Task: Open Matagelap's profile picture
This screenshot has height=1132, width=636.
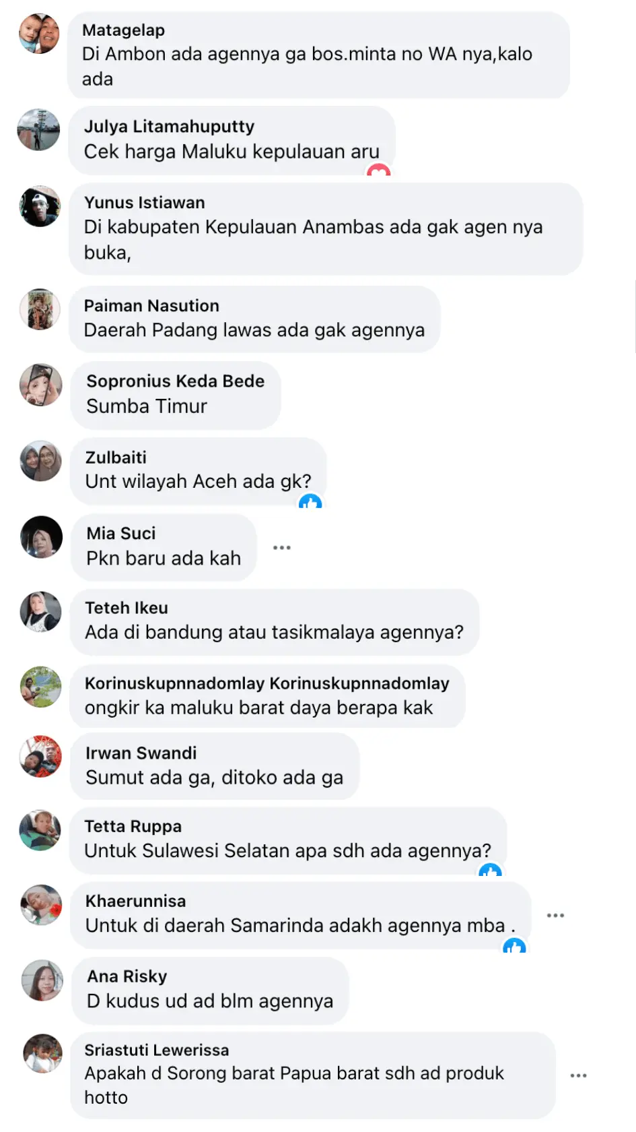Action: (x=39, y=34)
